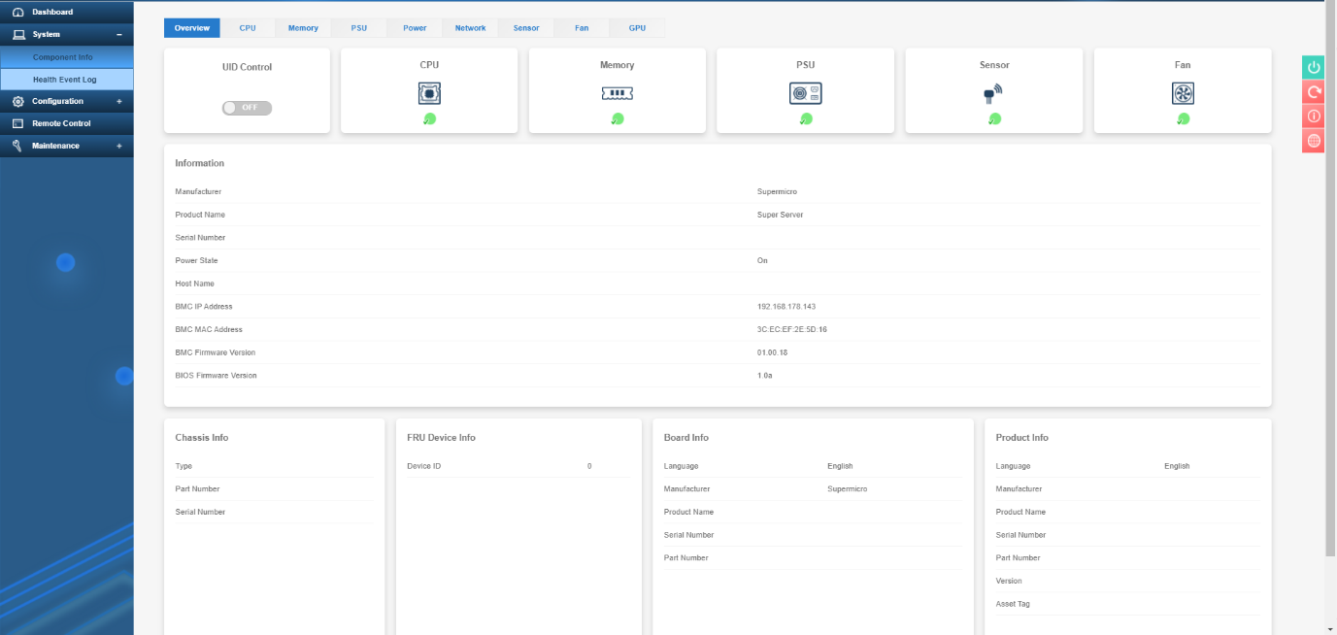This screenshot has height=635, width=1337.
Task: Expand the Configuration menu section
Action: [118, 102]
